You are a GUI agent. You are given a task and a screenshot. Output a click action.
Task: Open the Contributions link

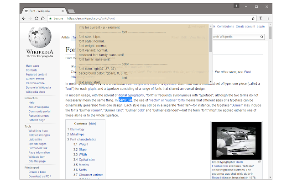tap(225, 27)
